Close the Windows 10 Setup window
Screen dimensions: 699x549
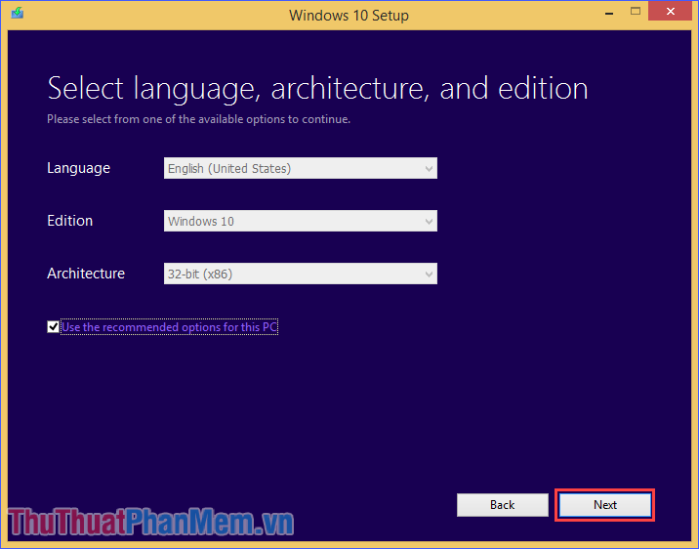click(x=671, y=12)
